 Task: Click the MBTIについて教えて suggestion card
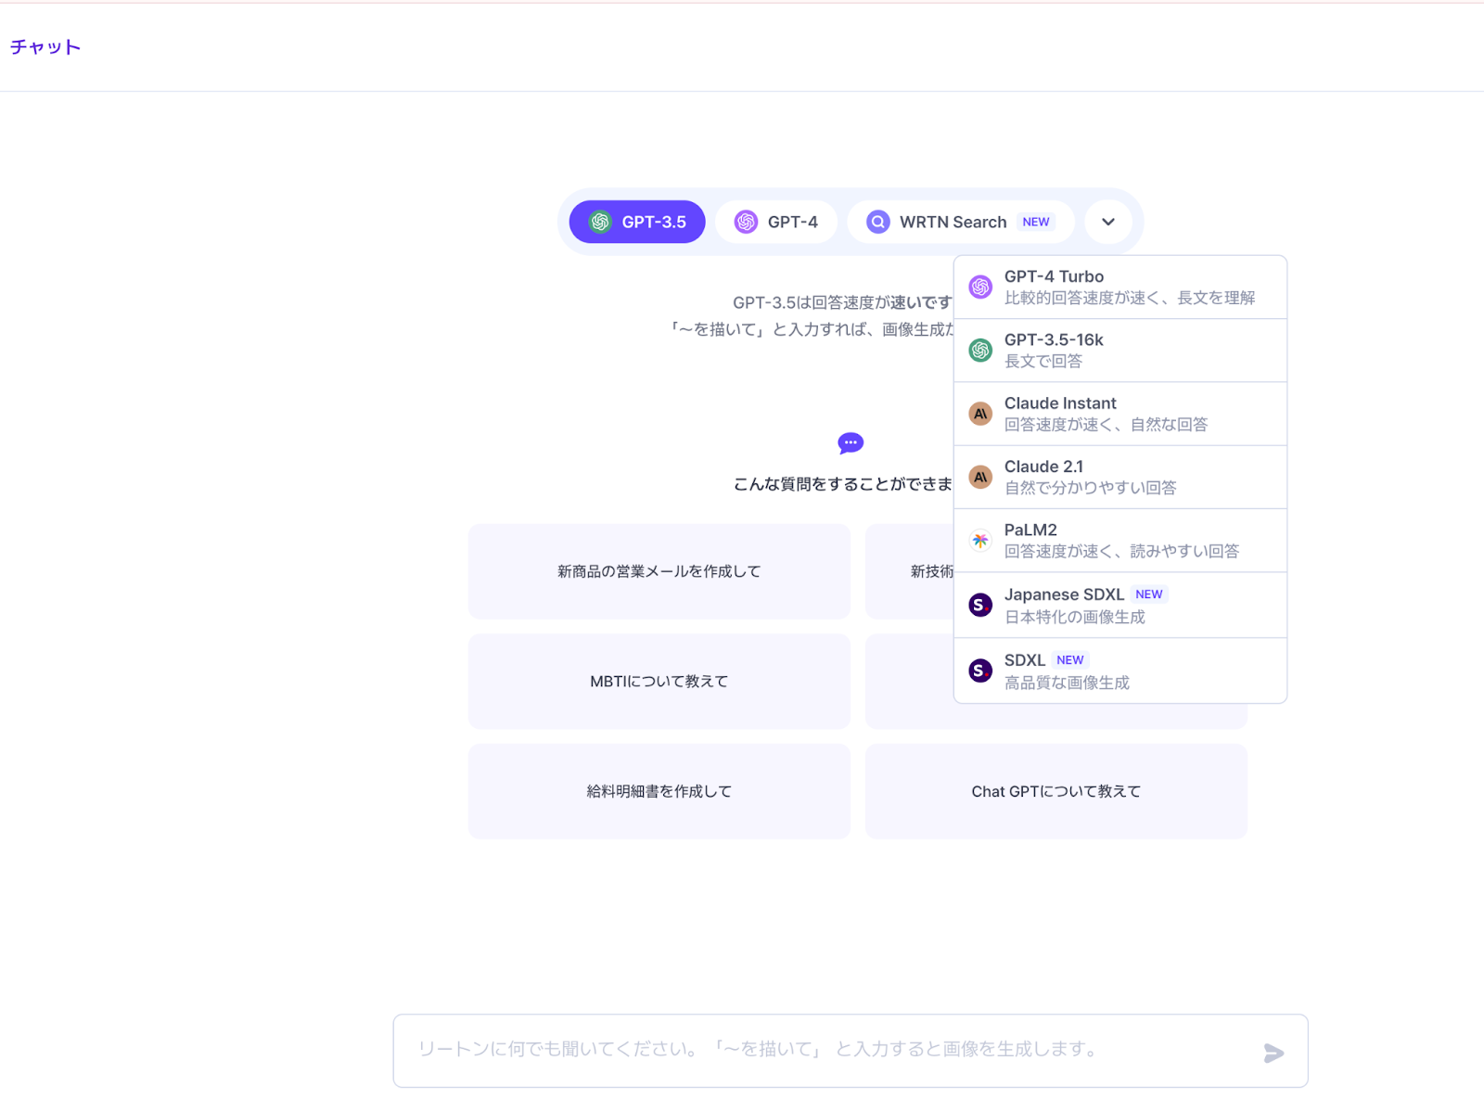point(659,682)
